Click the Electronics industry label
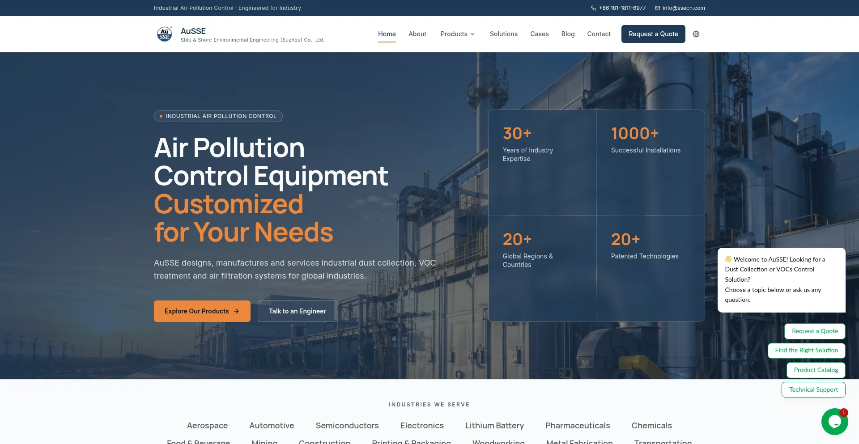 pos(422,426)
